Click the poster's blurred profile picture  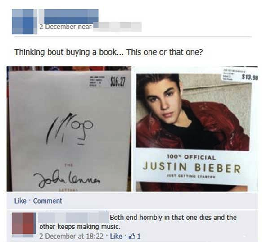click(x=24, y=22)
